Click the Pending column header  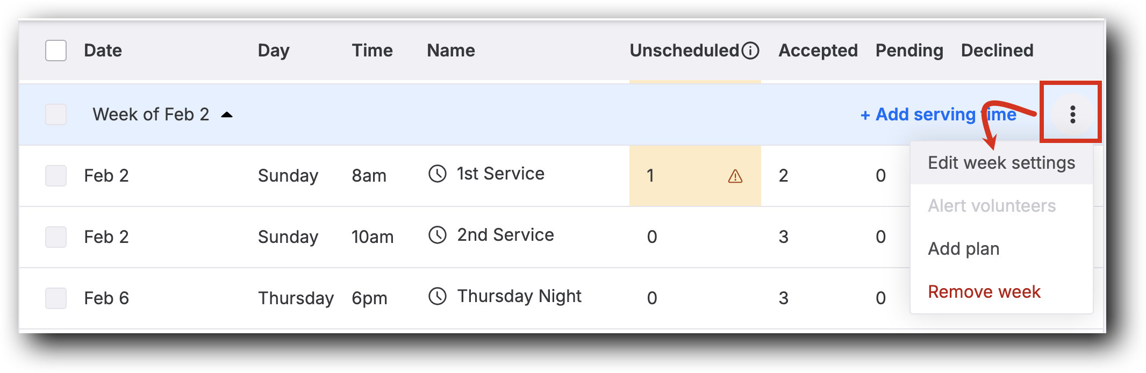pyautogui.click(x=908, y=50)
